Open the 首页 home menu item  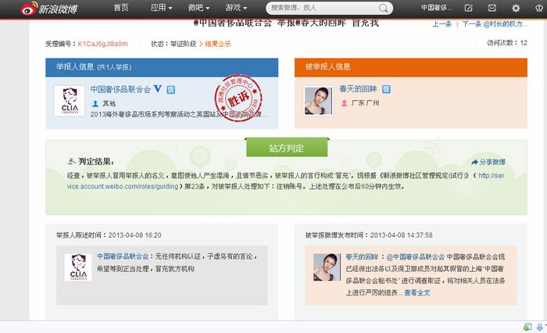click(x=121, y=7)
